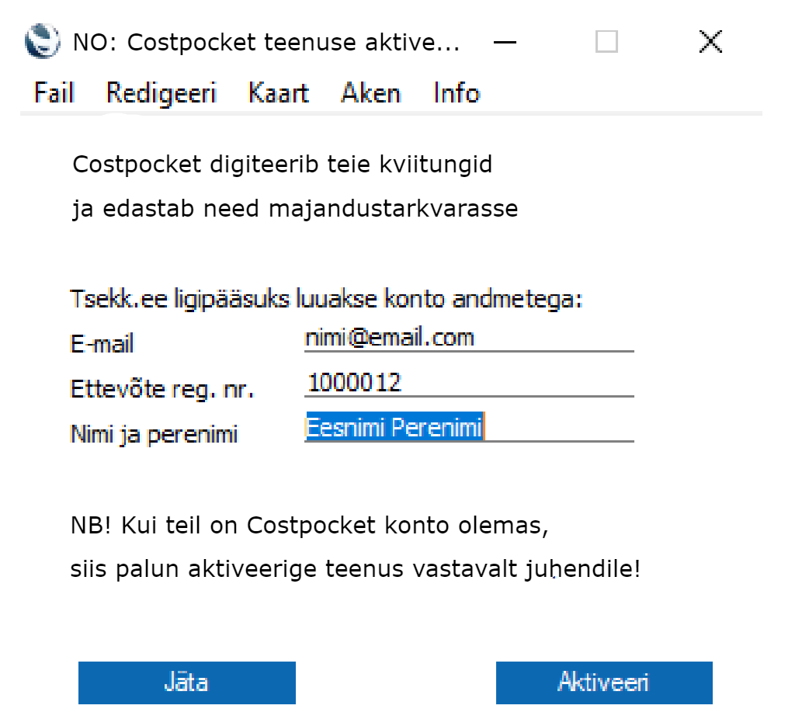788x726 pixels.
Task: Click the window title Costpocket teenuse aktive...
Action: (x=266, y=42)
